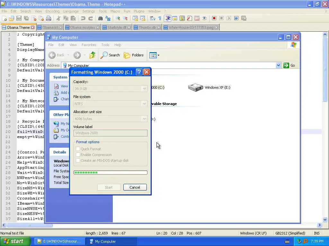Toggle the Indent Guide toolbar icon
Image resolution: width=329 pixels, height=246 pixels.
tap(167, 18)
